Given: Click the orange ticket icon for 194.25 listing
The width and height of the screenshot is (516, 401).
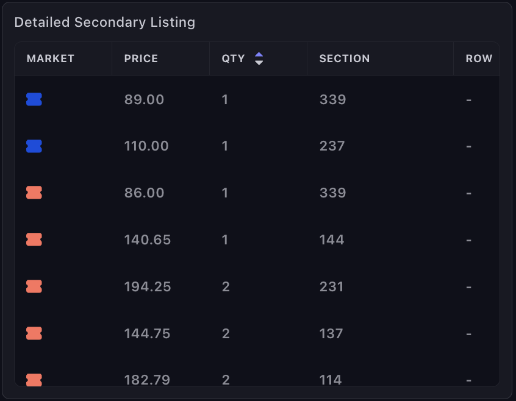Looking at the screenshot, I should point(34,286).
